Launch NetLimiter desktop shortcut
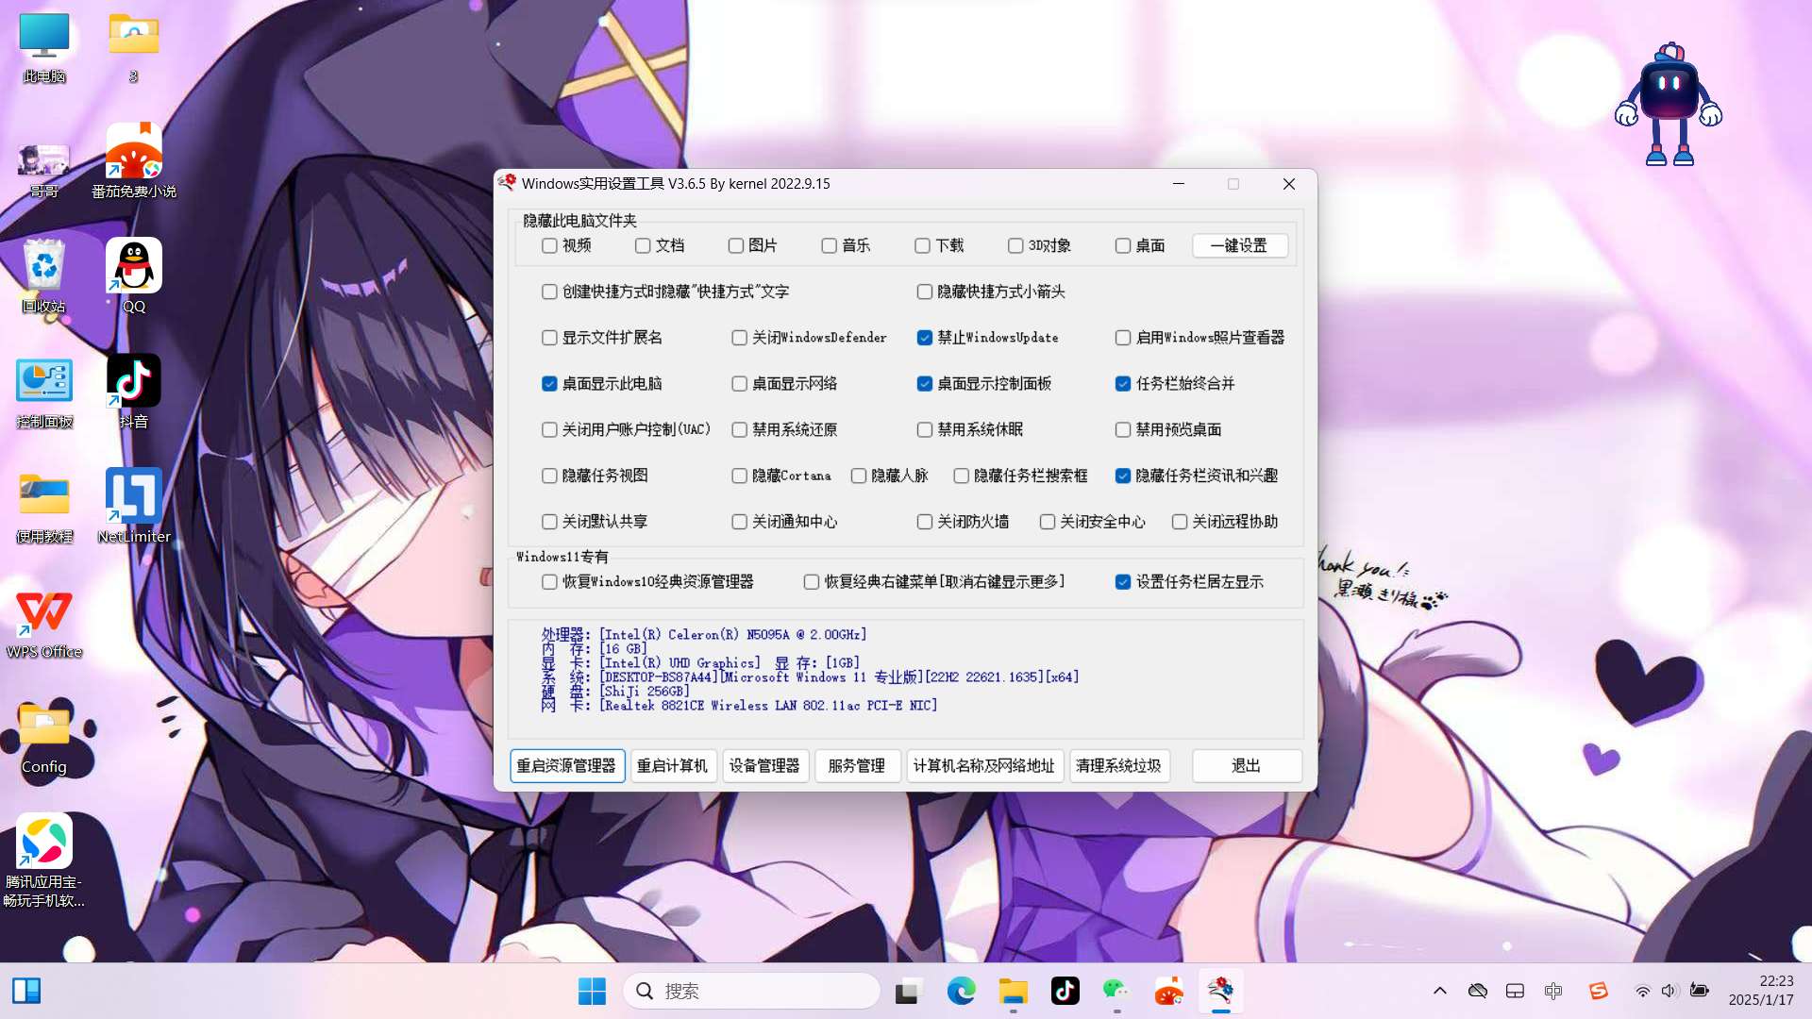Viewport: 1812px width, 1019px height. 133,507
